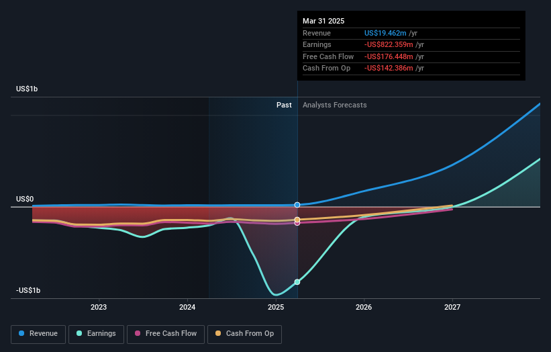The width and height of the screenshot is (551, 352).
Task: Click the Free Cash Flow label in tooltip
Action: pyautogui.click(x=328, y=56)
